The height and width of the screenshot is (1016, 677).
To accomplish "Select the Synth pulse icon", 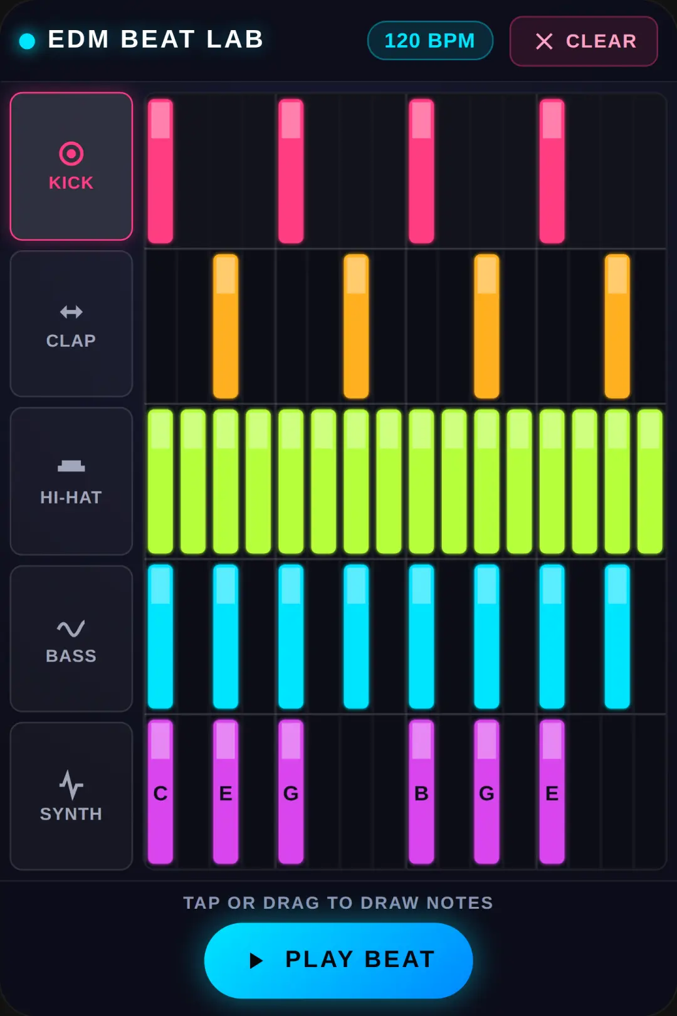I will (x=71, y=785).
